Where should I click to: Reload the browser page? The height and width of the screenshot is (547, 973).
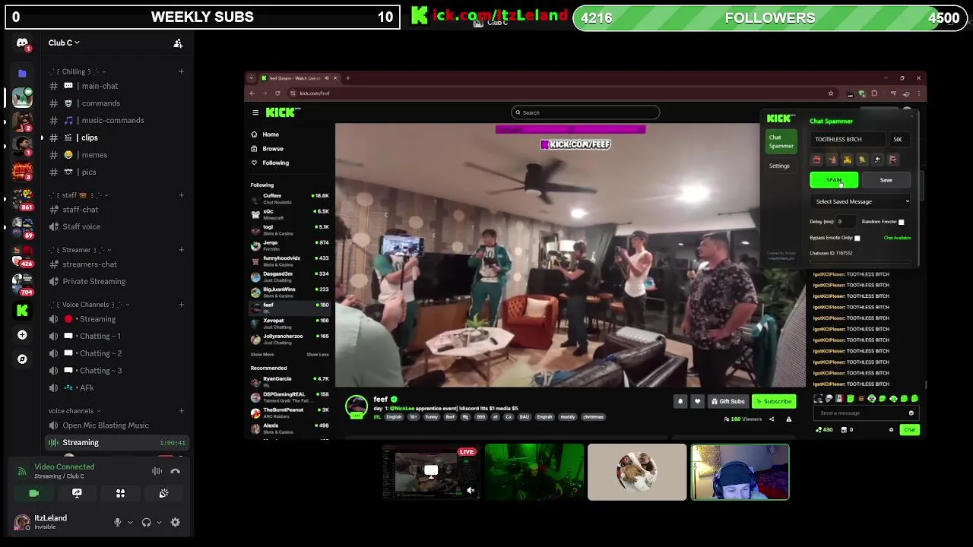coord(277,93)
